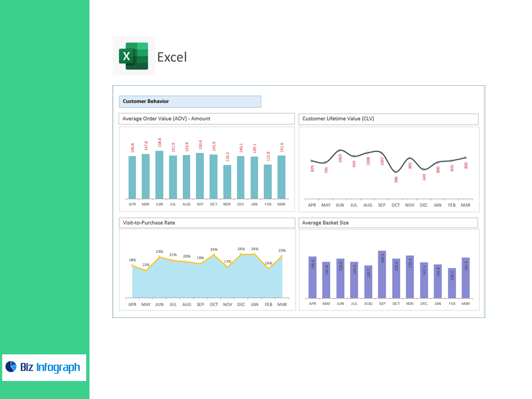Image resolution: width=532 pixels, height=399 pixels.
Task: Click the 24% OCT label on purchase rate chart
Action: click(x=214, y=249)
